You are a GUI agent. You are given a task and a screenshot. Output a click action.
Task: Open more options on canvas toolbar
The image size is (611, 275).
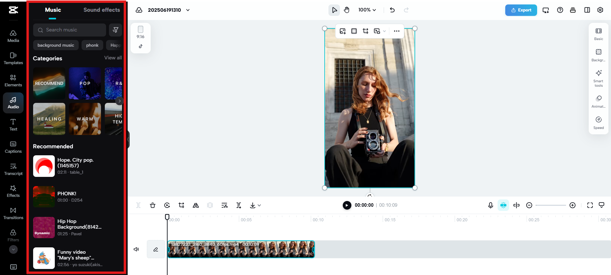click(x=397, y=31)
